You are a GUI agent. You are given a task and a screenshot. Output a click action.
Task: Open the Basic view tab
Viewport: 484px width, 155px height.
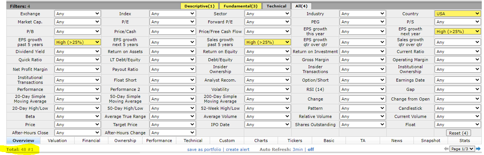[329, 141]
